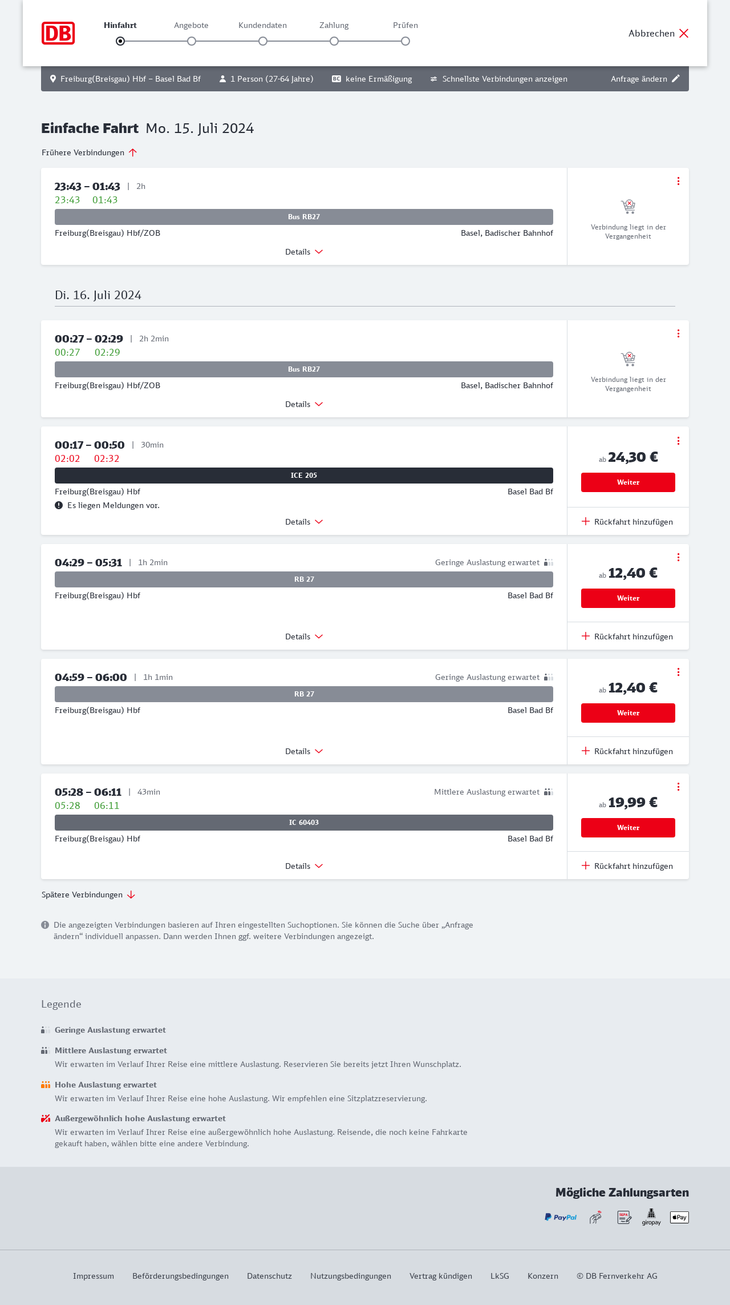Add return trip to the 04:59 connection
Image resolution: width=730 pixels, height=1305 pixels.
[x=627, y=751]
